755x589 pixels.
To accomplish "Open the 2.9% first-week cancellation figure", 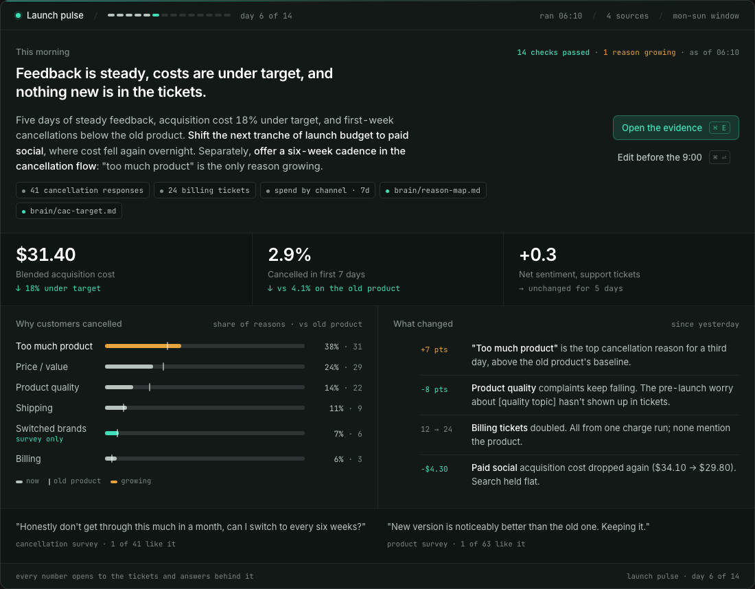I will click(x=290, y=254).
